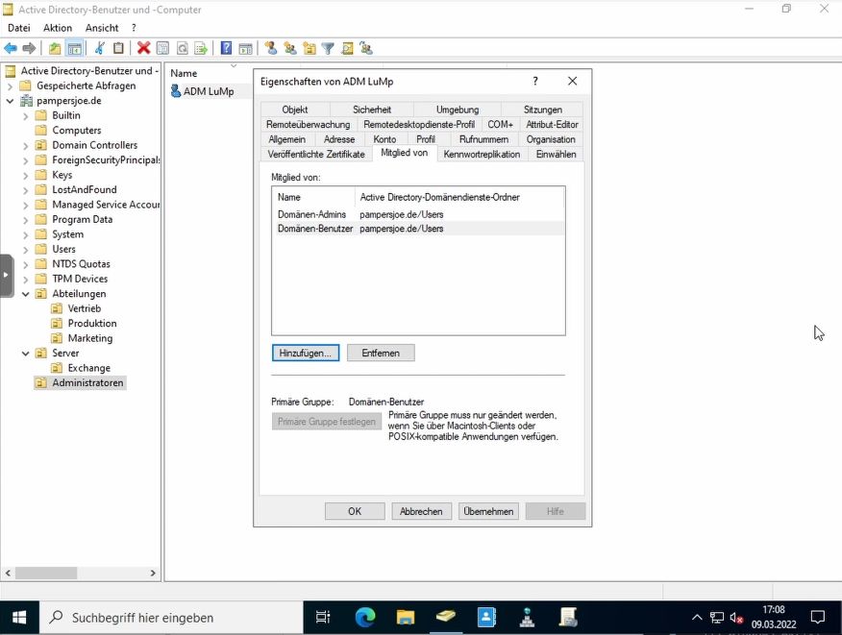Go up one level with folder icon
Image resolution: width=842 pixels, height=635 pixels.
(x=55, y=48)
